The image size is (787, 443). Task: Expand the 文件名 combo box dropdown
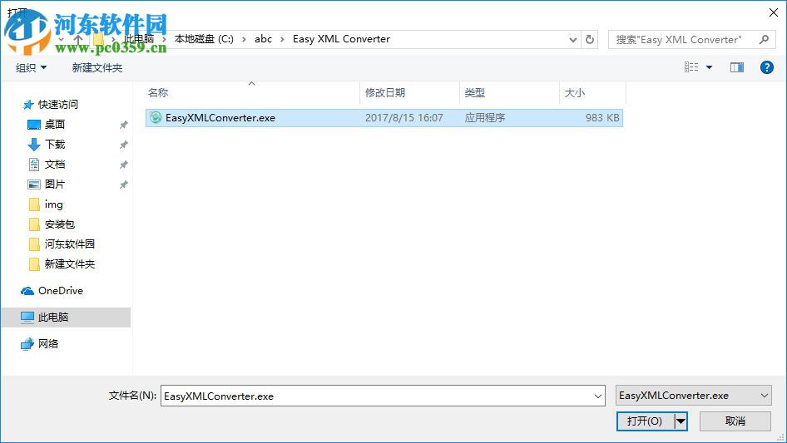(598, 396)
